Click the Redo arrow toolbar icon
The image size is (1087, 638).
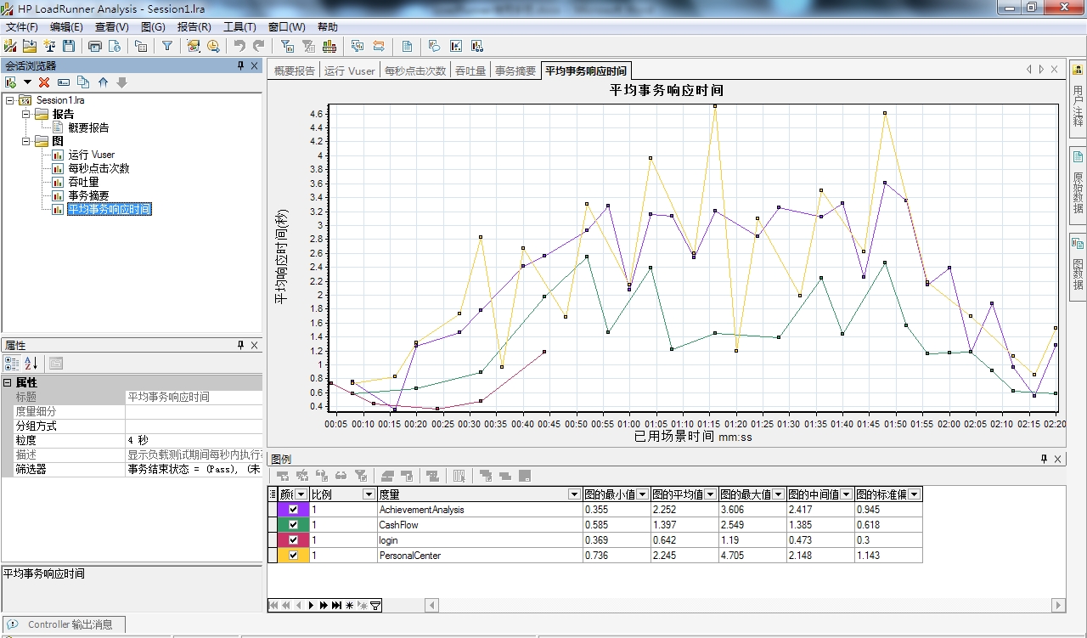(x=259, y=46)
